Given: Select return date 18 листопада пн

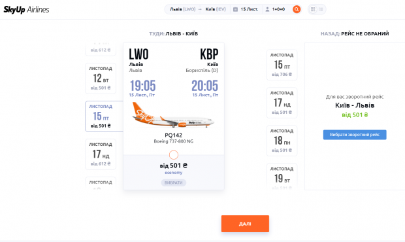Looking at the screenshot, I should (x=282, y=141).
